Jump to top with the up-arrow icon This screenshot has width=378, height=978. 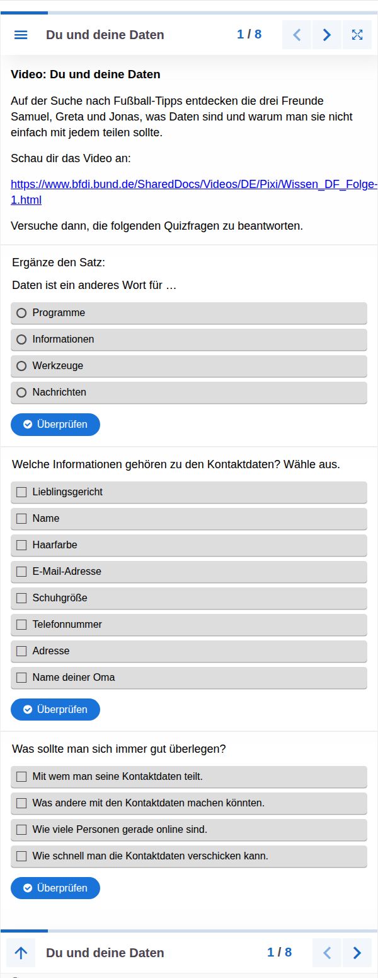pyautogui.click(x=21, y=953)
